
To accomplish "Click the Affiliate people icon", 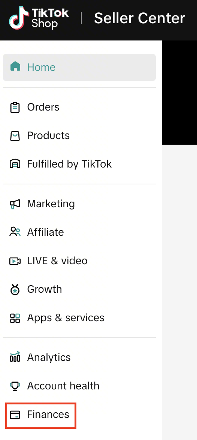I will pyautogui.click(x=15, y=232).
